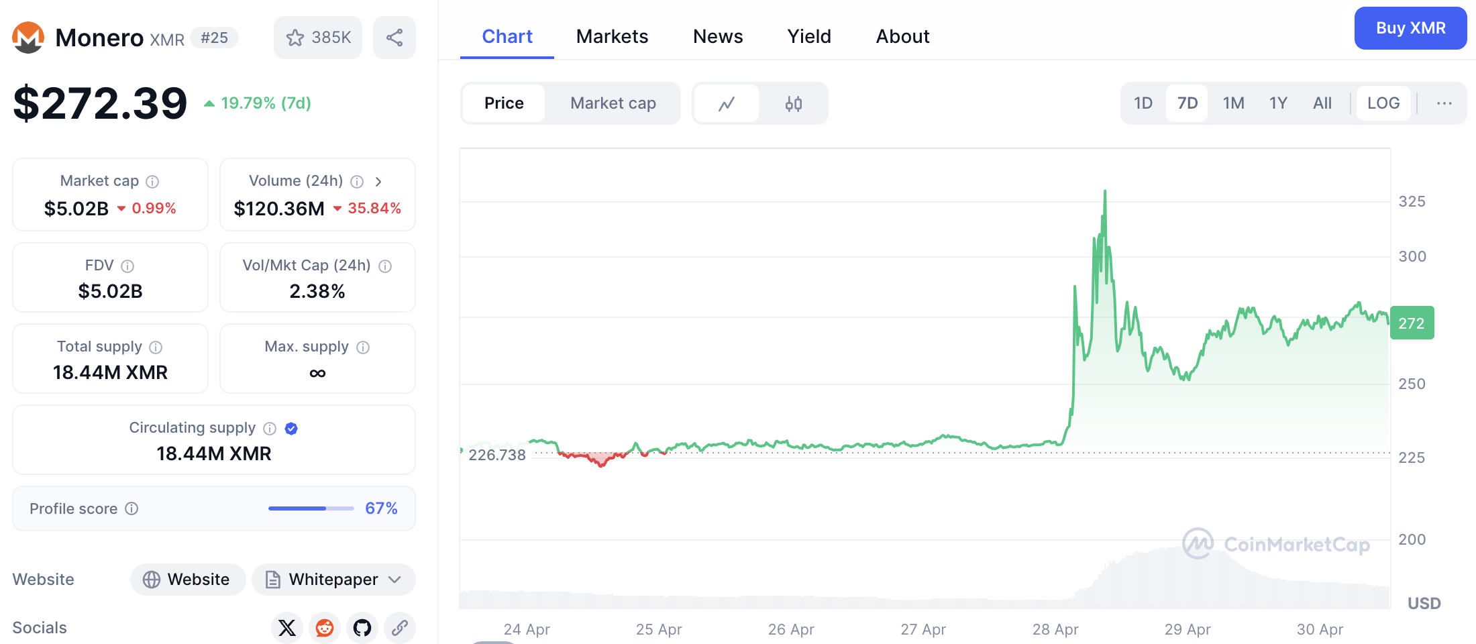Open Profile score info icon
The image size is (1476, 644).
[132, 508]
